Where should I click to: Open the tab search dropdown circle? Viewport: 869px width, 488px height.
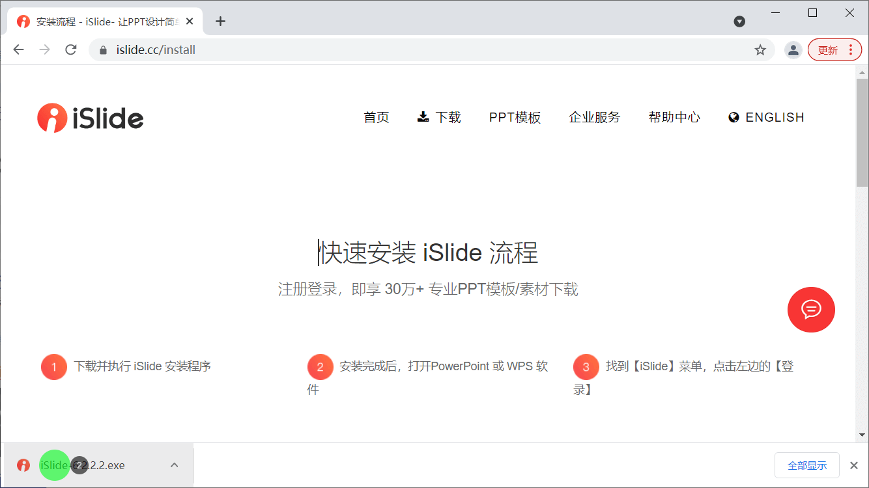(x=739, y=21)
